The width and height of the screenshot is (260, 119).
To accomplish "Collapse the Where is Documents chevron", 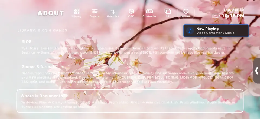I will click(238, 96).
